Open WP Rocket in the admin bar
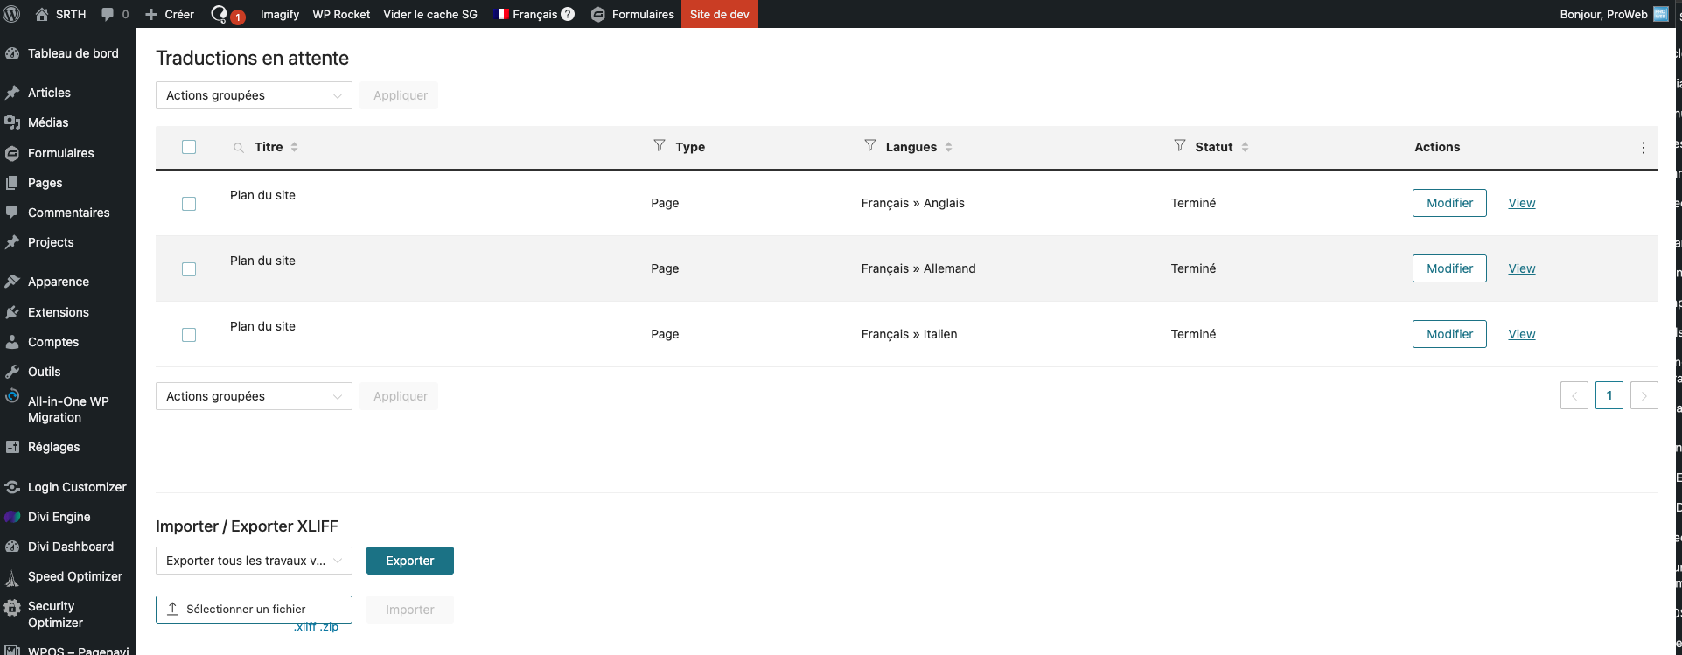The height and width of the screenshot is (655, 1682). pyautogui.click(x=341, y=14)
